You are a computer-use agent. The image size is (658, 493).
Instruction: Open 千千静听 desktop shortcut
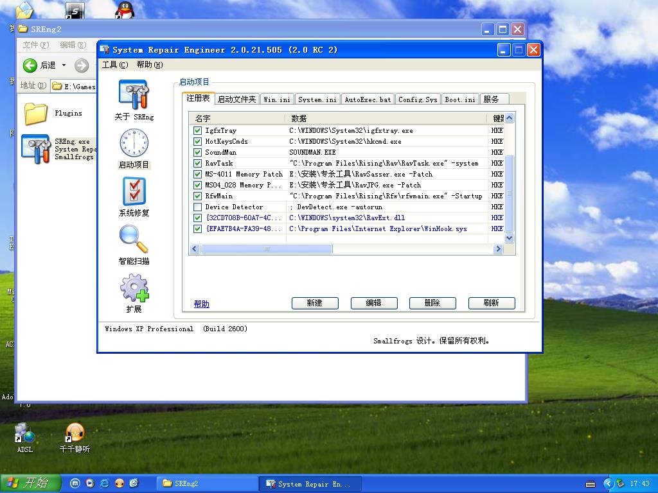coord(75,433)
